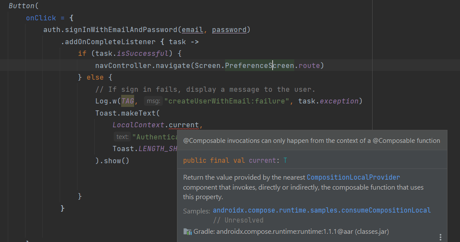Click the Screen class reference
This screenshot has width=460, height=242.
click(x=207, y=65)
